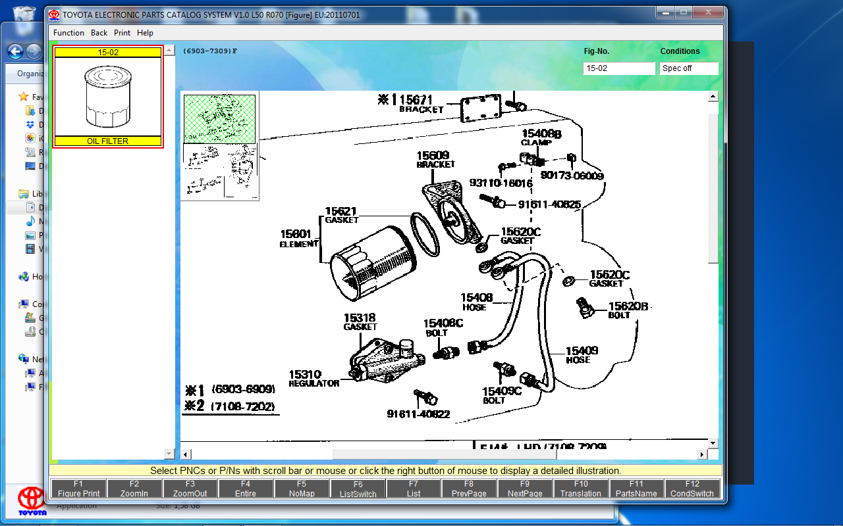This screenshot has height=526, width=843.
Task: Select part number 15310 REGULATOR
Action: [313, 378]
